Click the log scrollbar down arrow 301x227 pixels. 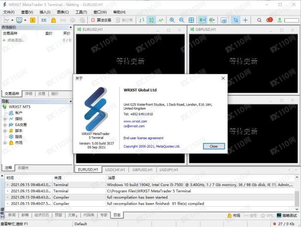(297, 209)
